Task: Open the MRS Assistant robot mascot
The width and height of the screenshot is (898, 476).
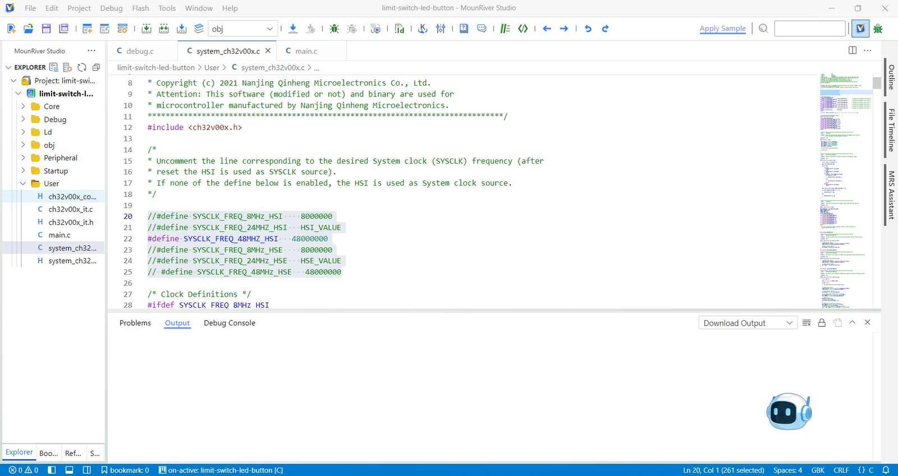Action: tap(789, 412)
